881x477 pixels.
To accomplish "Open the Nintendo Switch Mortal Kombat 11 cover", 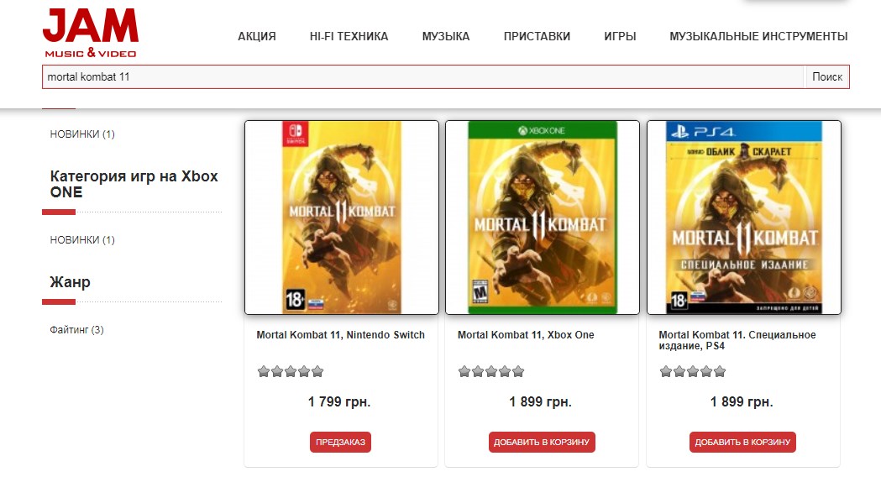I will click(342, 218).
